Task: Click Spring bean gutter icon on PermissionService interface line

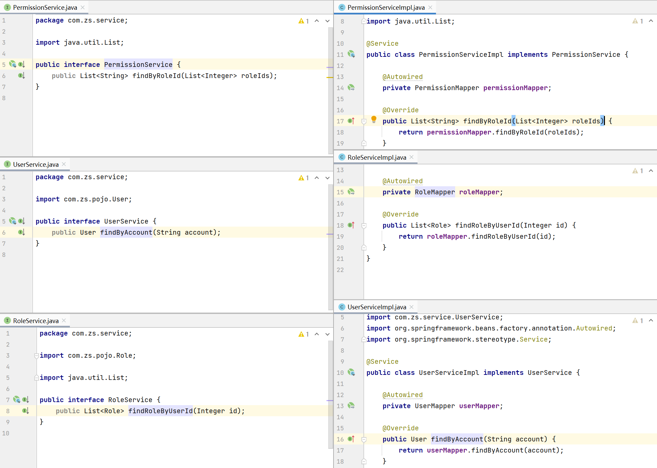Action: click(x=13, y=64)
